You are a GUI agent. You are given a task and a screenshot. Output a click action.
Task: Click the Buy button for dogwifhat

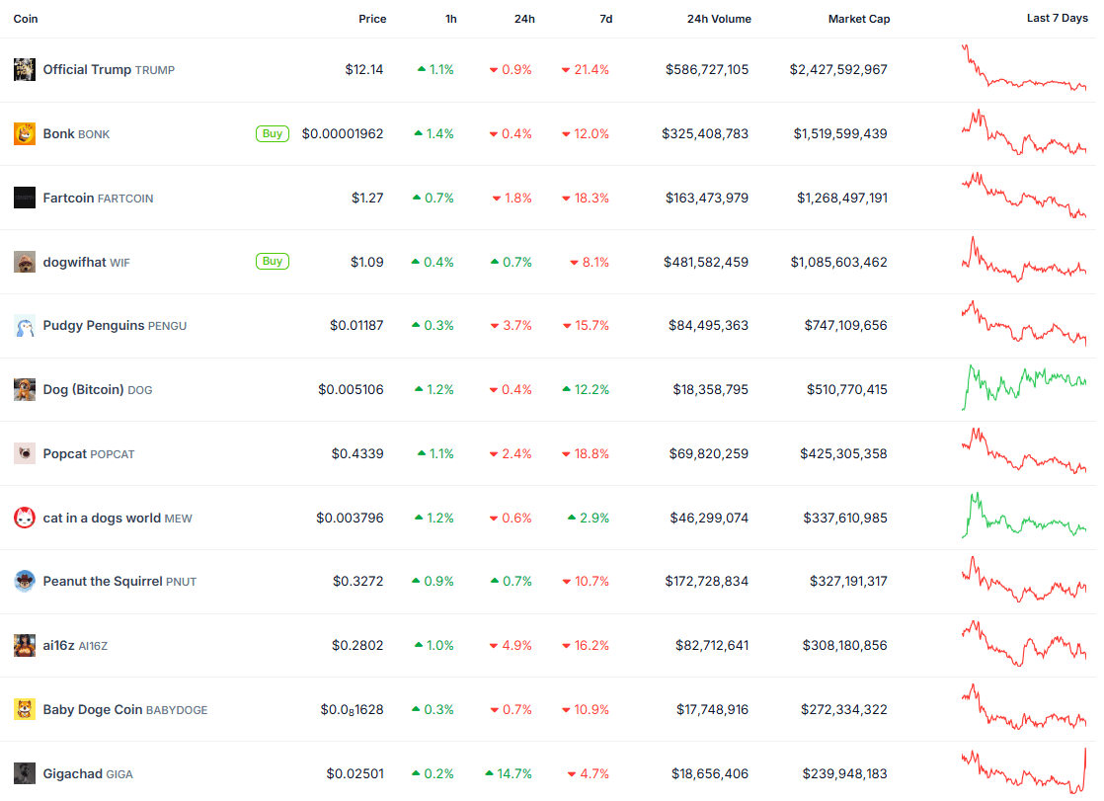point(273,262)
